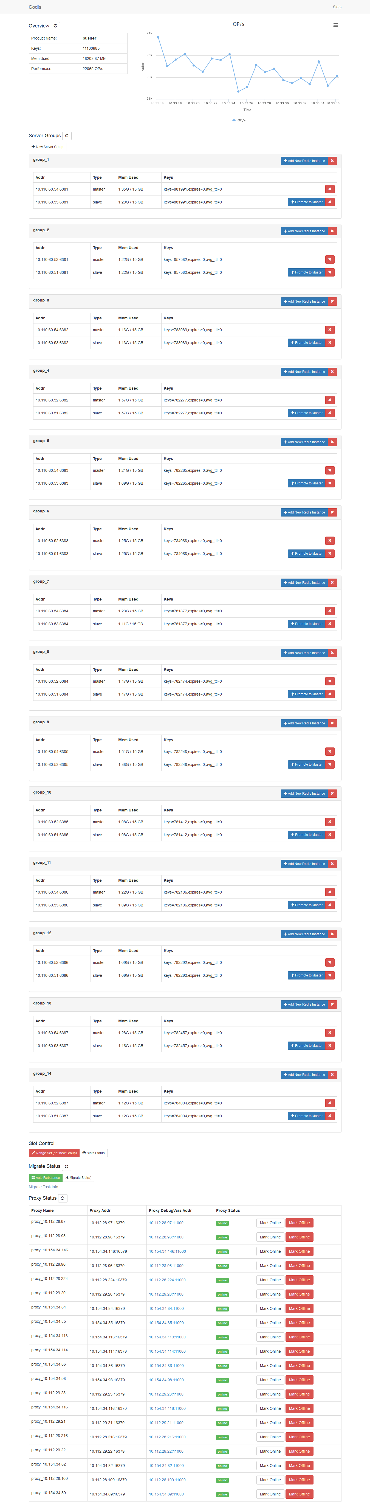The image size is (370, 1507).
Task: Promote slave 10.110.60.53:6386 to master
Action: [x=307, y=905]
